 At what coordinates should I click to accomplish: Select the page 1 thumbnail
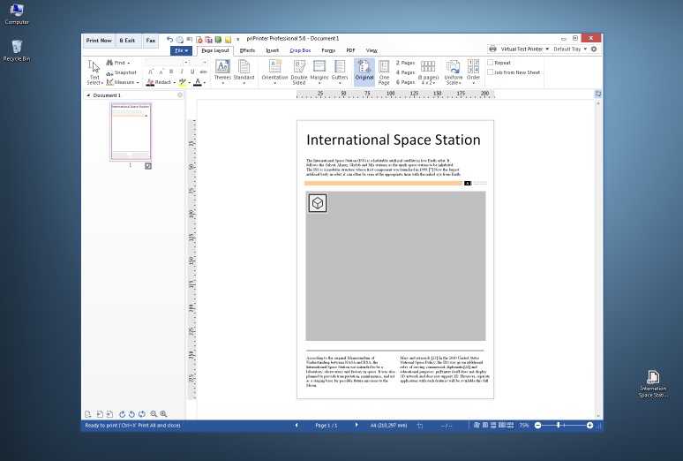pos(131,132)
